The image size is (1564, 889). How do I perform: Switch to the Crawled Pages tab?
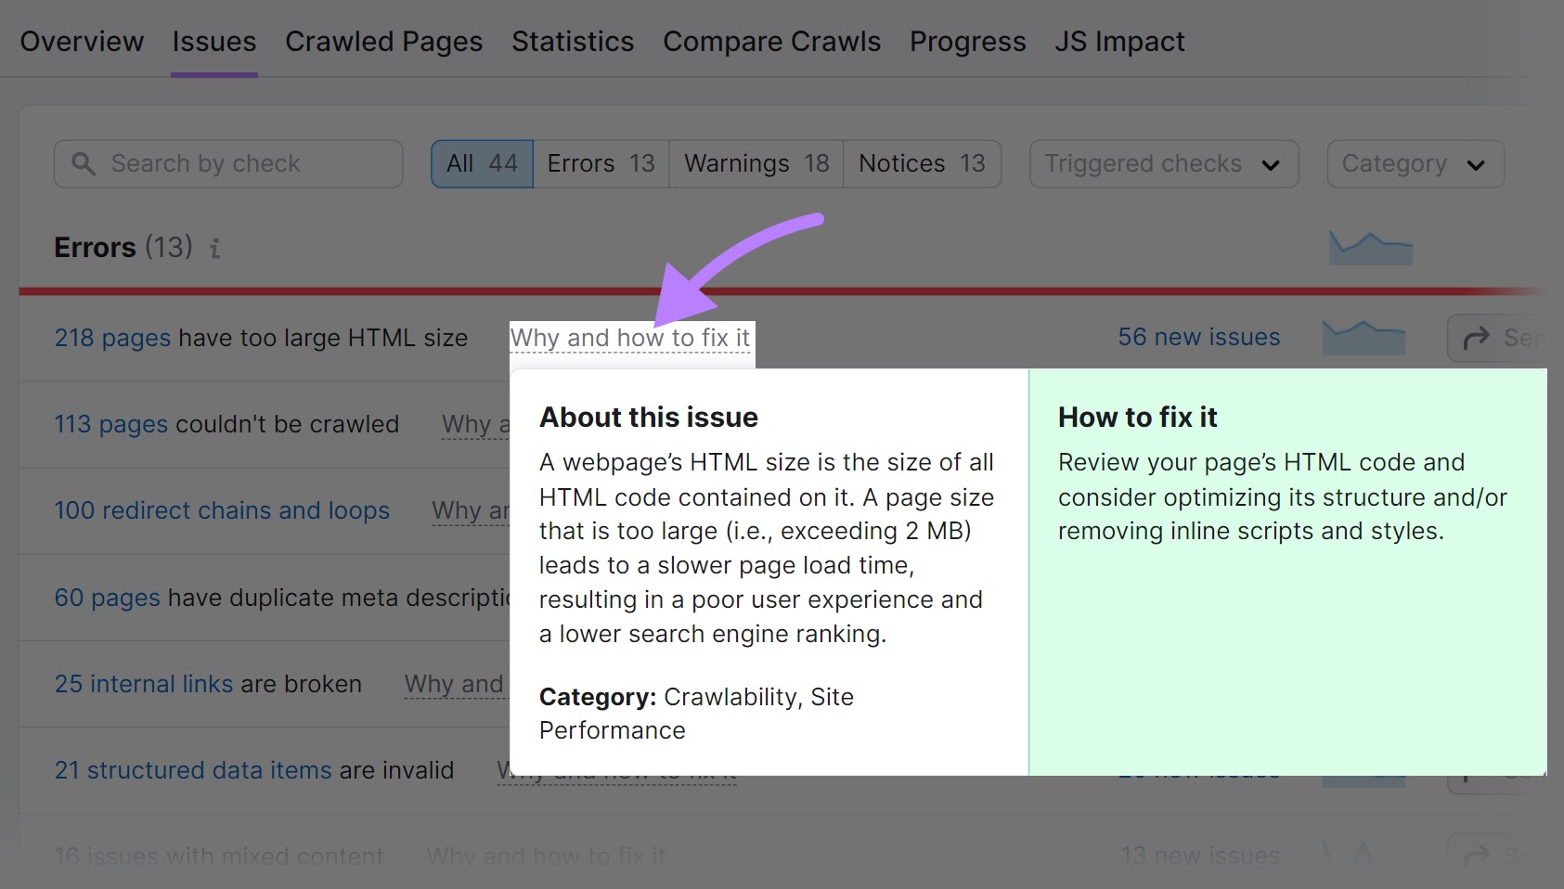[383, 41]
